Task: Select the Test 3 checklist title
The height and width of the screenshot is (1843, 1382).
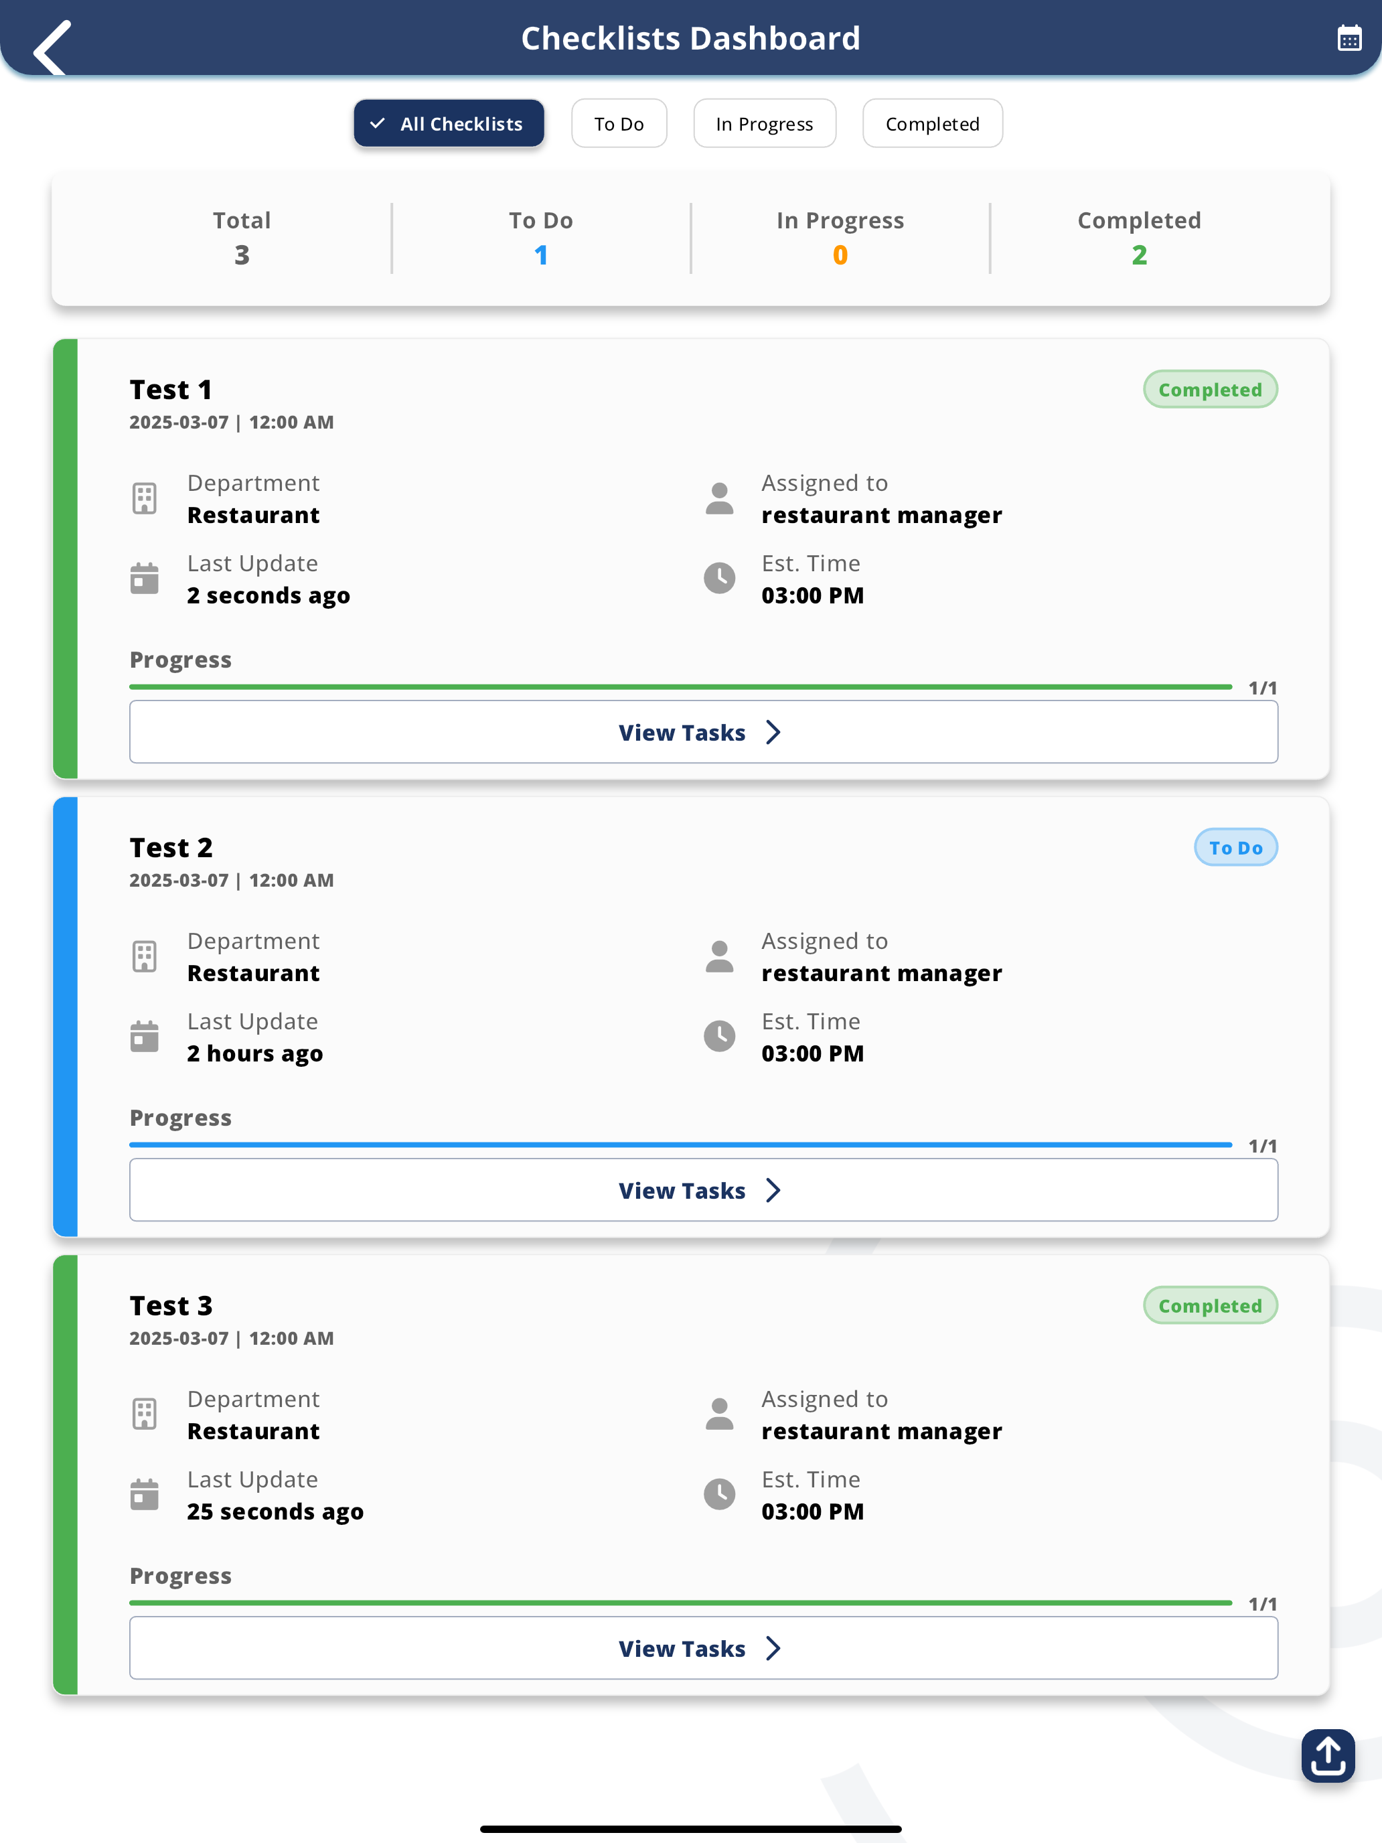Action: [171, 1307]
